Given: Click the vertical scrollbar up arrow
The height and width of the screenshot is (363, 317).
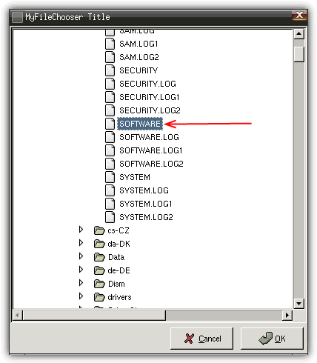Looking at the screenshot, I should point(299,34).
